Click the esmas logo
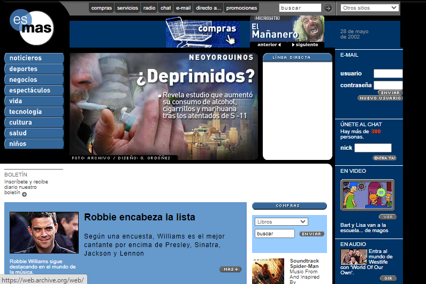 point(32,27)
